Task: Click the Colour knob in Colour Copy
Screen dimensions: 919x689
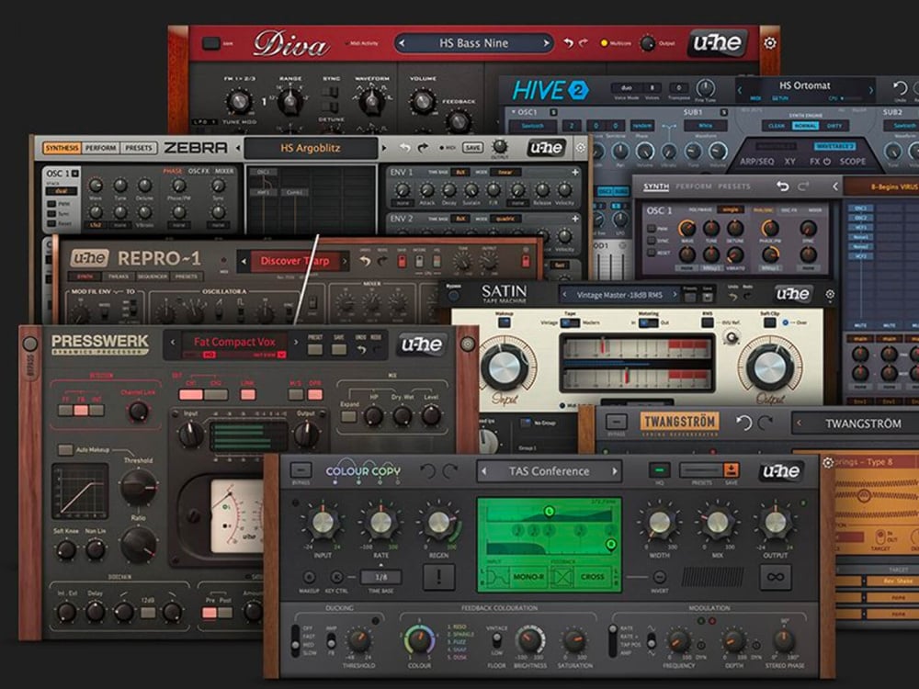Action: (419, 639)
